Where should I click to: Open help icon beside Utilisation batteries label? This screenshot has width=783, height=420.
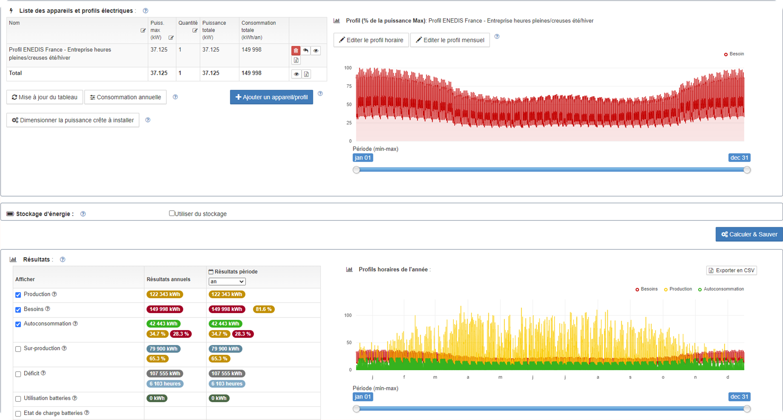pos(75,398)
